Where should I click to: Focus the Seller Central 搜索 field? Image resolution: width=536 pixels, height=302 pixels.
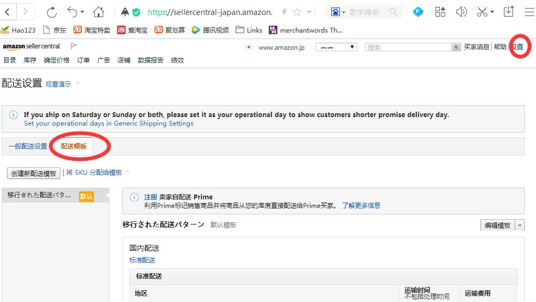point(408,47)
